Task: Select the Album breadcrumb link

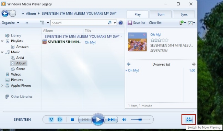Action: click(x=31, y=13)
